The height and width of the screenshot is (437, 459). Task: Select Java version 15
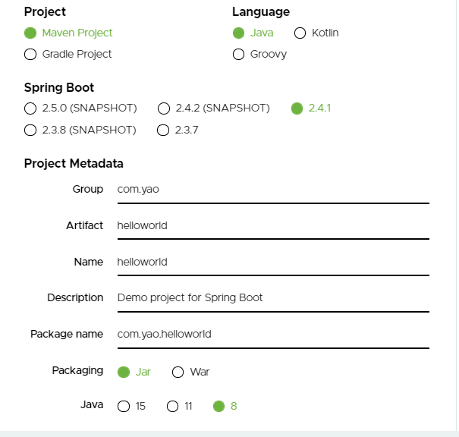pos(124,407)
